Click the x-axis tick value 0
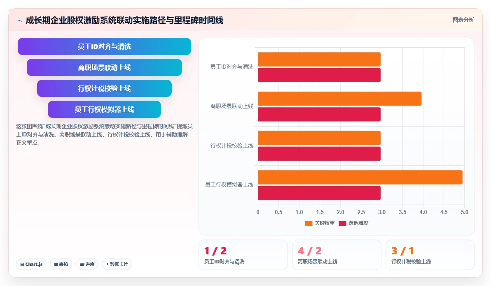Image resolution: width=491 pixels, height=286 pixels. click(258, 212)
